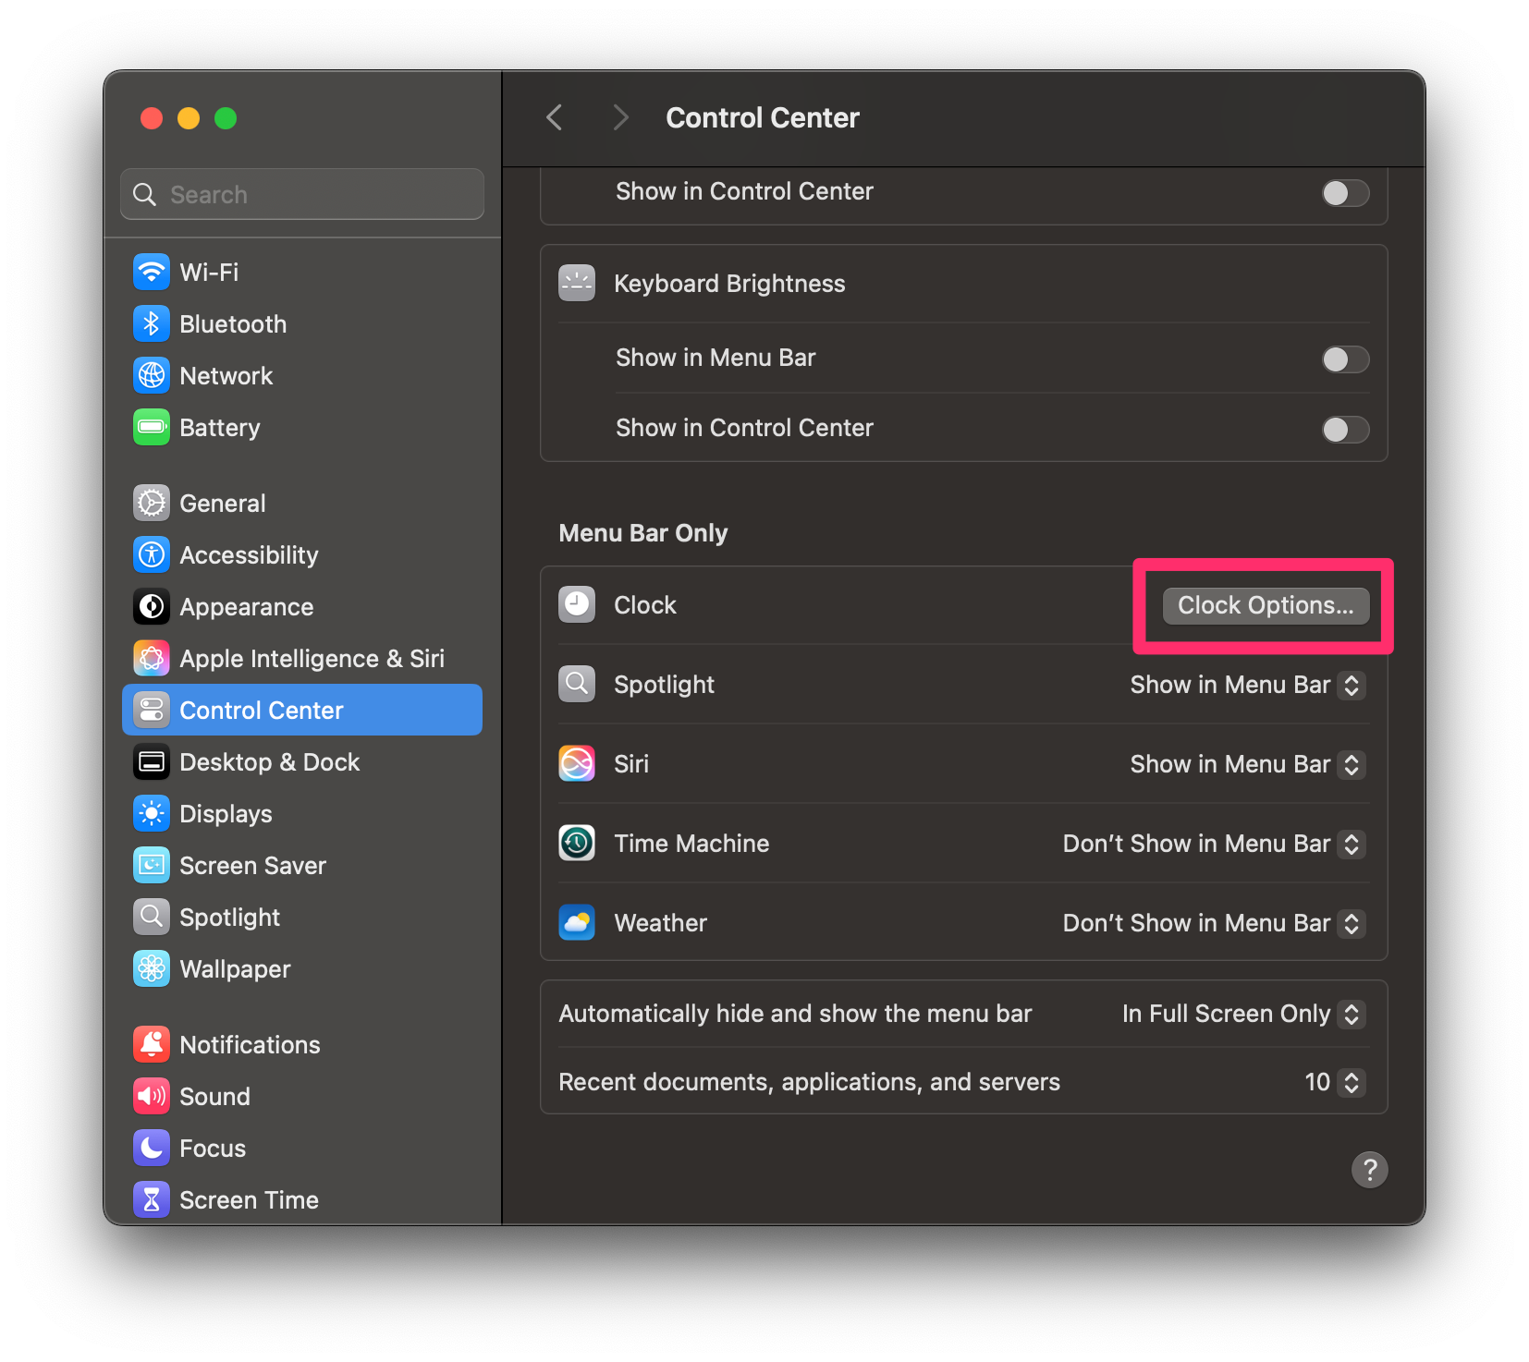Click the Keyboard Brightness icon
Image resolution: width=1529 pixels, height=1362 pixels.
[x=577, y=283]
